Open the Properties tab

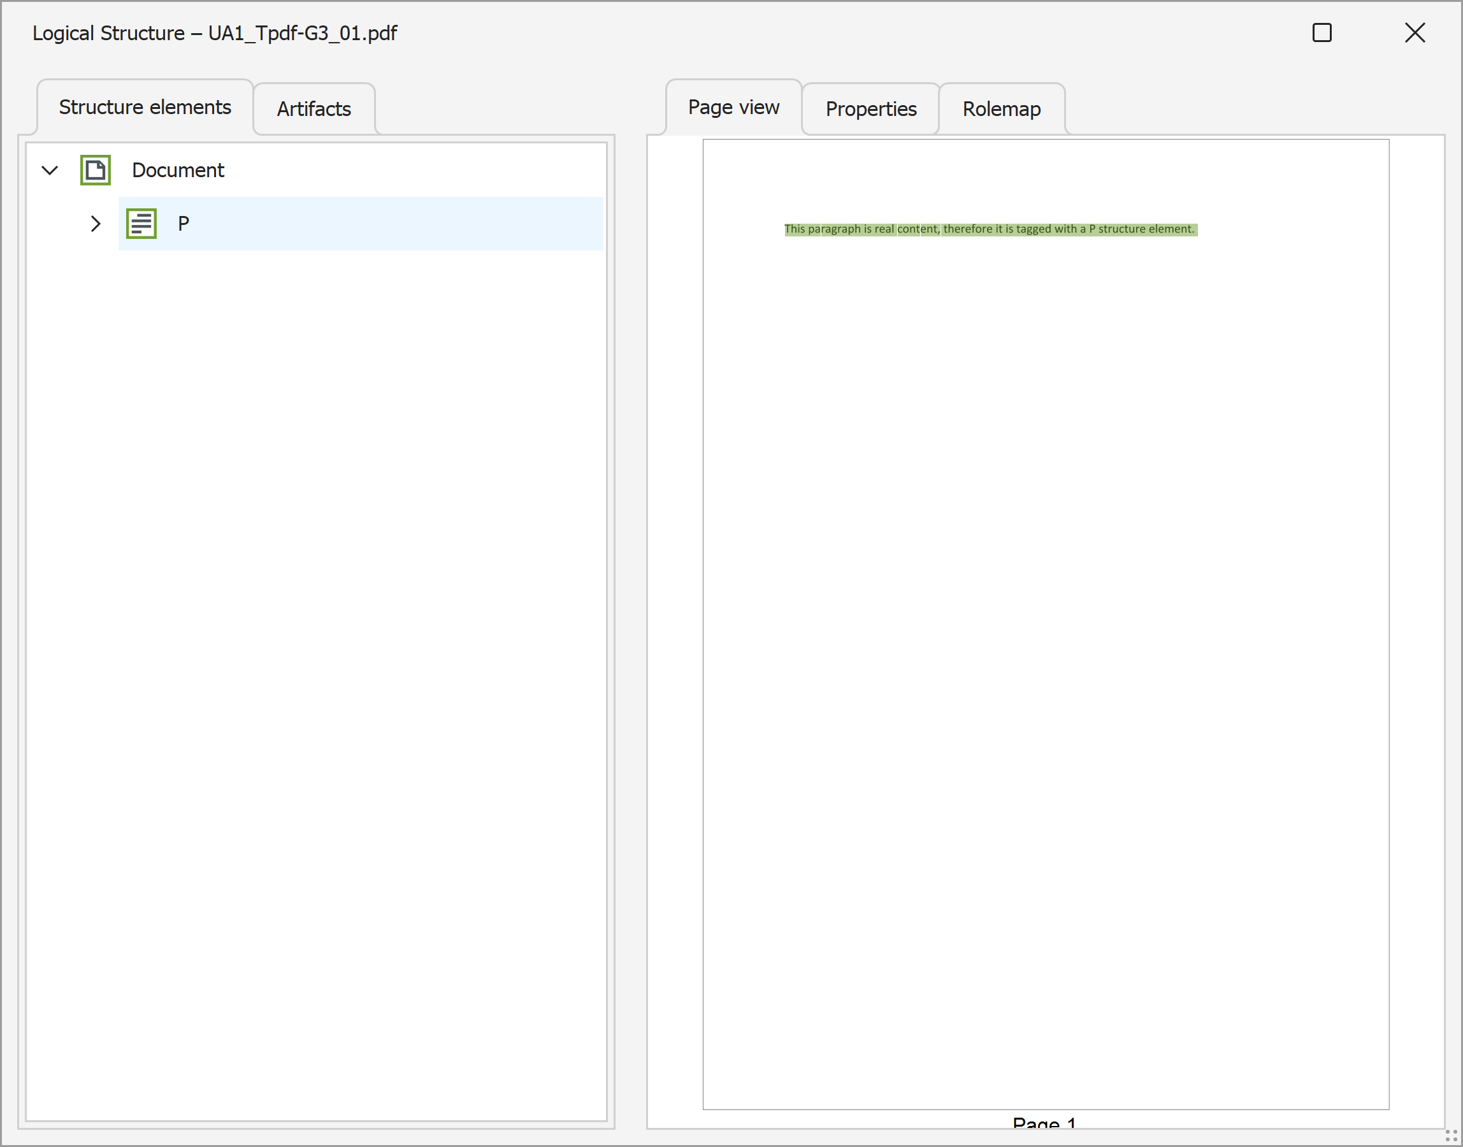tap(871, 109)
